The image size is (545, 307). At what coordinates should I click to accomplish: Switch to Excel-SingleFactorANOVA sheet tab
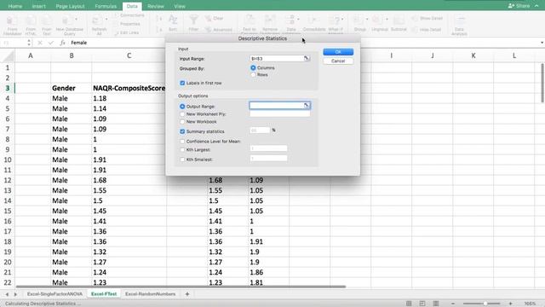point(54,294)
